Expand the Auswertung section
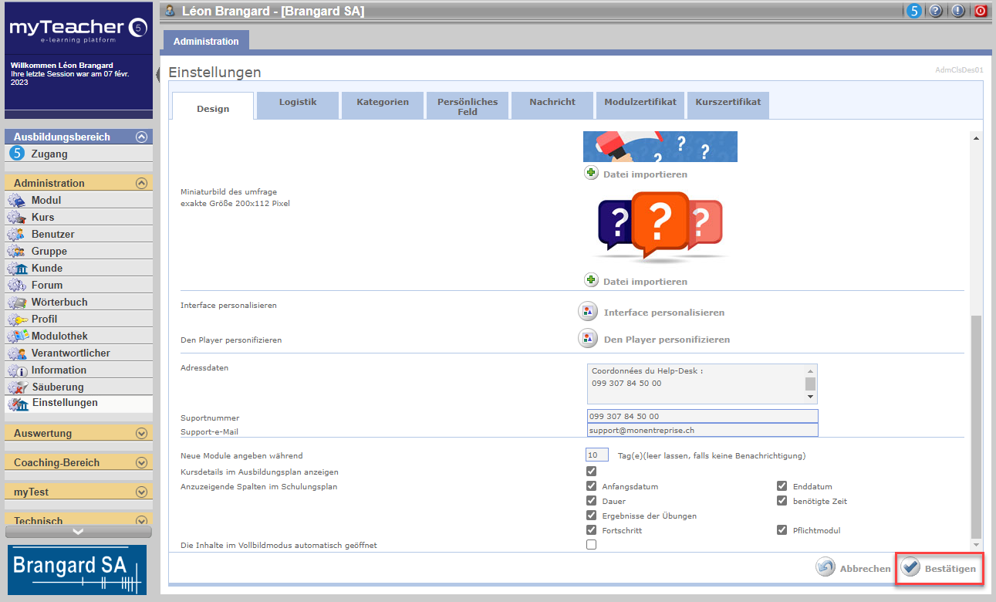The width and height of the screenshot is (996, 602). [140, 433]
